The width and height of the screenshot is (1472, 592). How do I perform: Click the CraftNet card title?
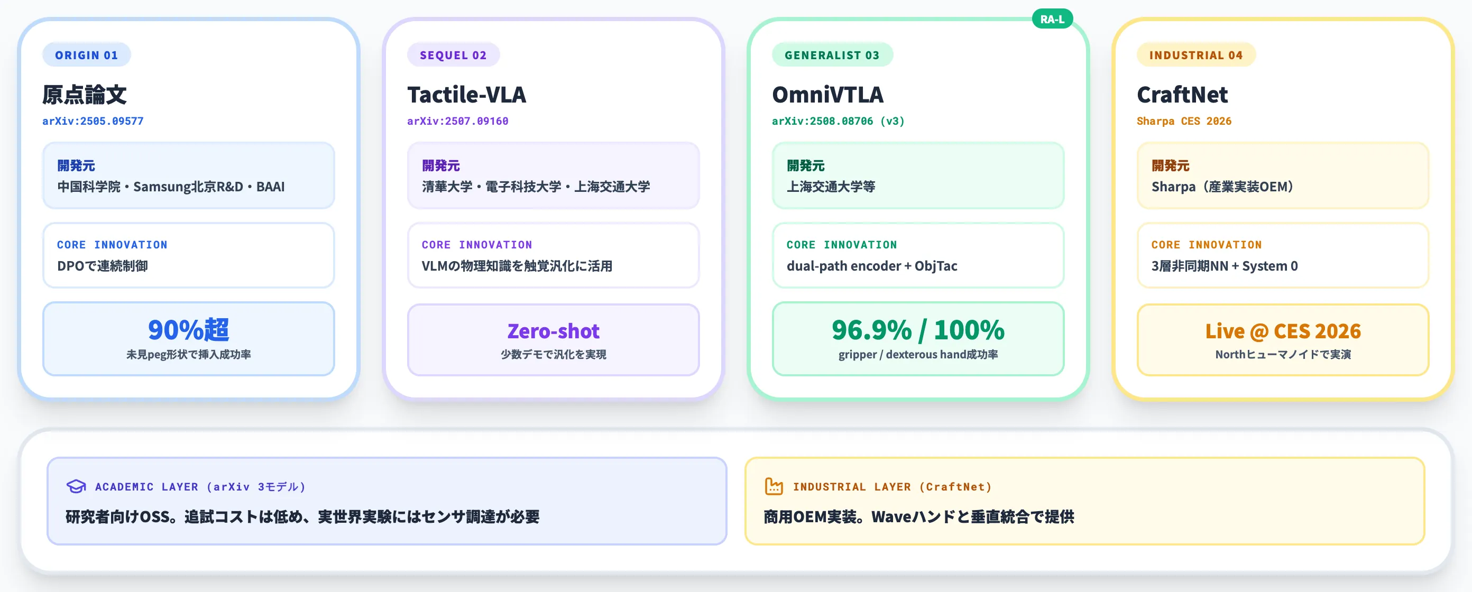pyautogui.click(x=1182, y=94)
